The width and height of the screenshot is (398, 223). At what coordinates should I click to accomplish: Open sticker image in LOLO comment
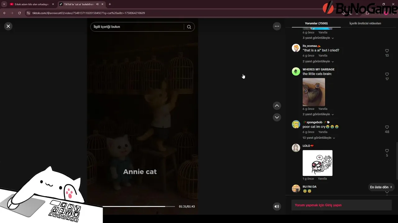tap(317, 163)
